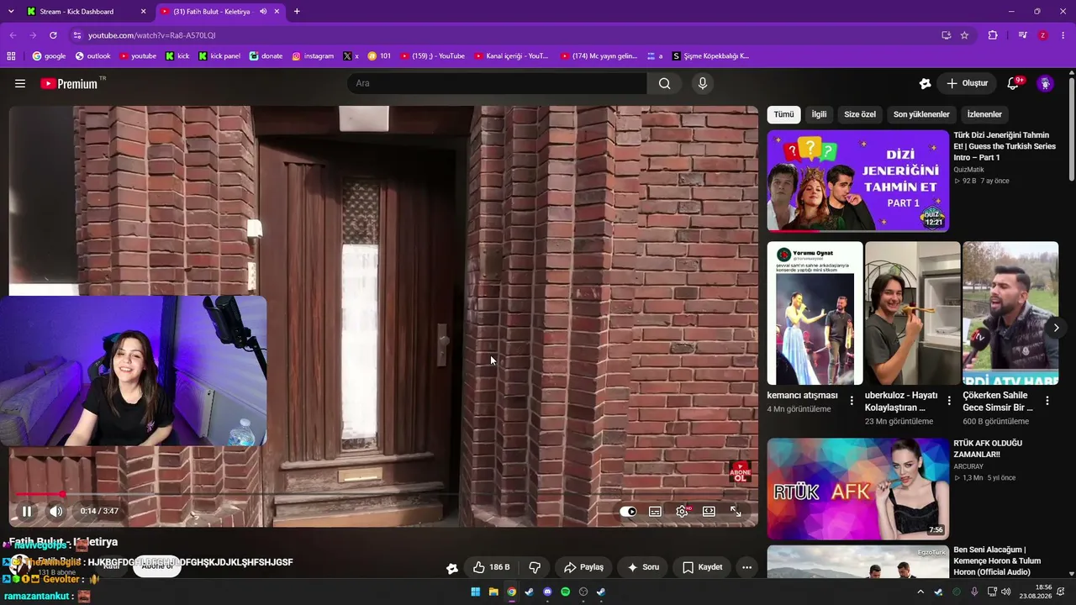The width and height of the screenshot is (1076, 605).
Task: Open the Türk Dizi Jeneriğini Tahmin Et title
Action: (1005, 145)
